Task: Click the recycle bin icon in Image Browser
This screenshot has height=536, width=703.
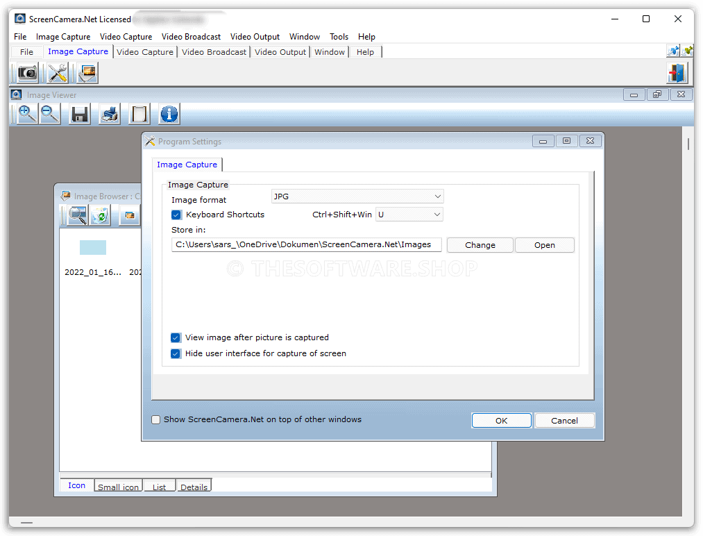Action: click(x=100, y=216)
